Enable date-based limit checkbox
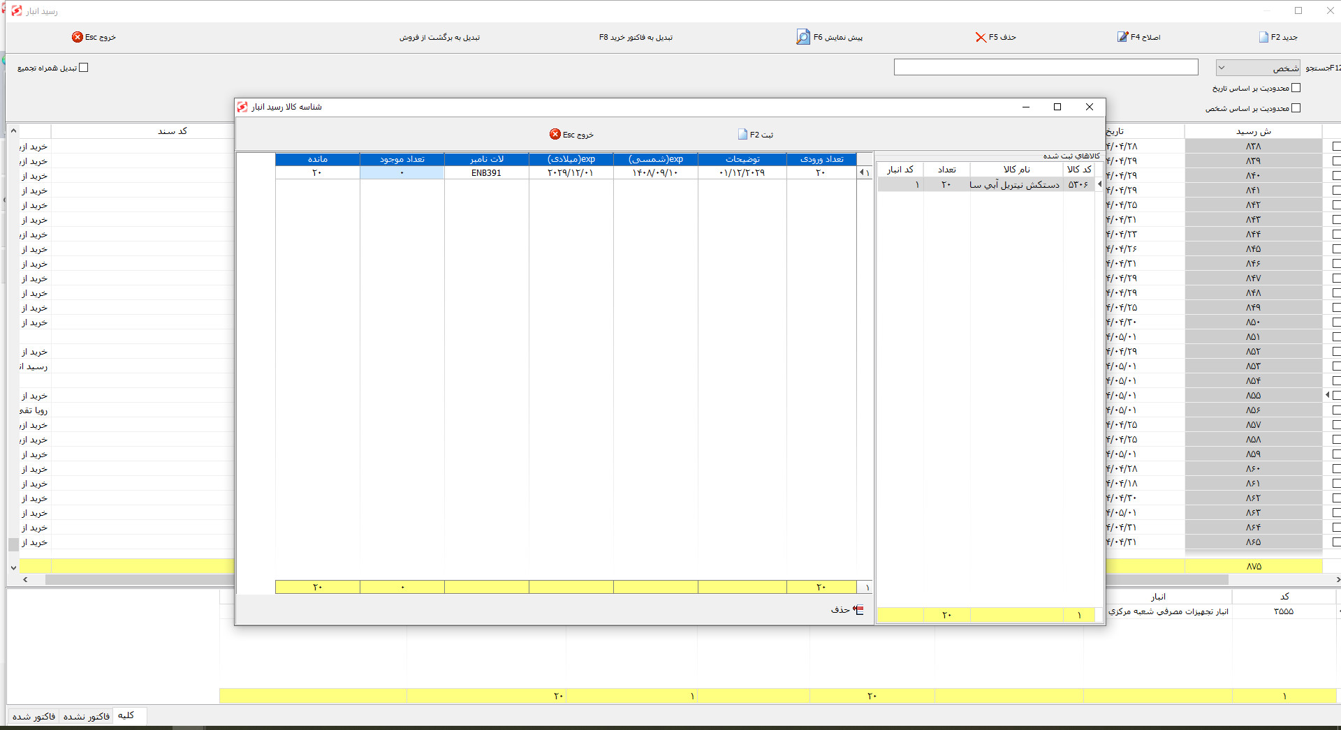Screen dimensions: 1341x730 (x=1296, y=88)
